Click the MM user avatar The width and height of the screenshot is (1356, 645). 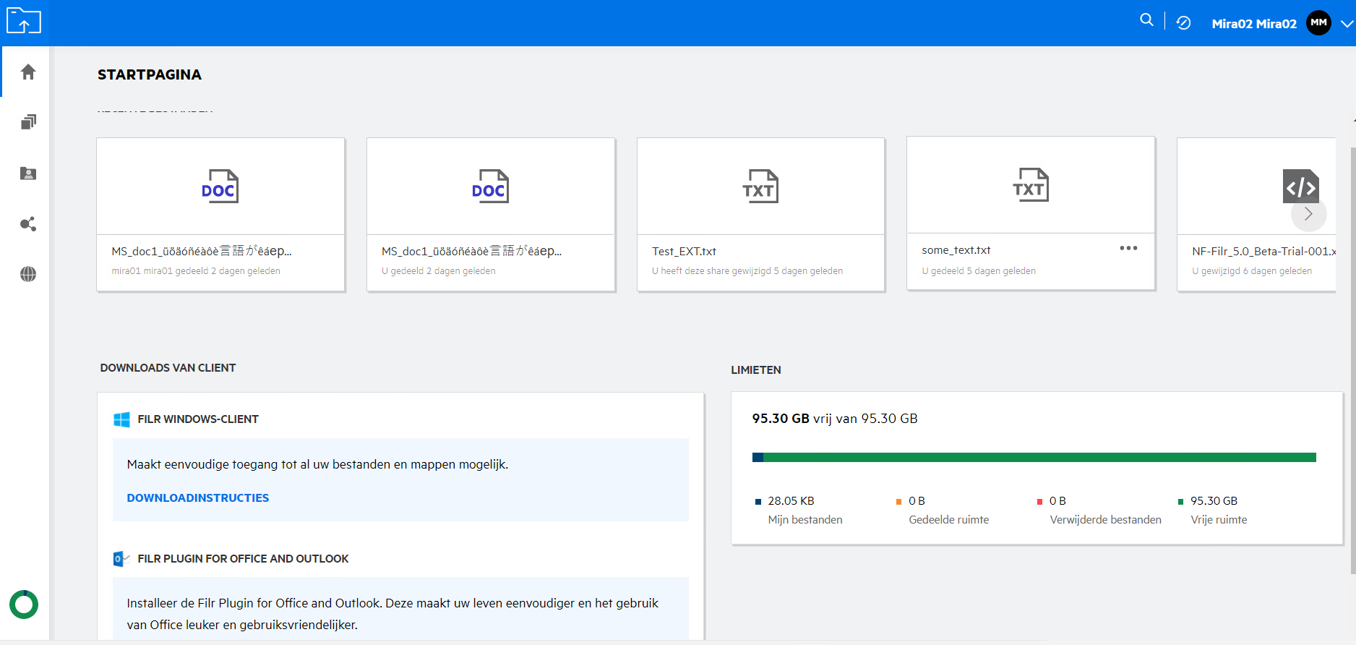(x=1318, y=23)
